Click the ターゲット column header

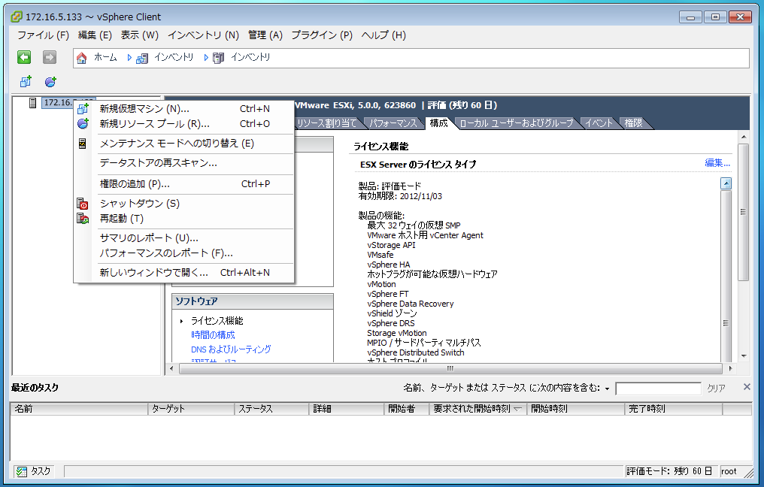191,409
